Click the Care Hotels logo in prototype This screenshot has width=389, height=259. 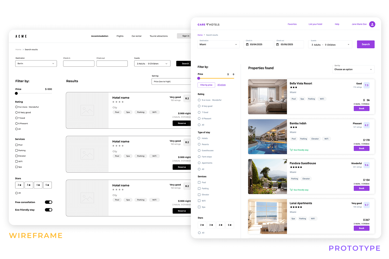tap(209, 25)
